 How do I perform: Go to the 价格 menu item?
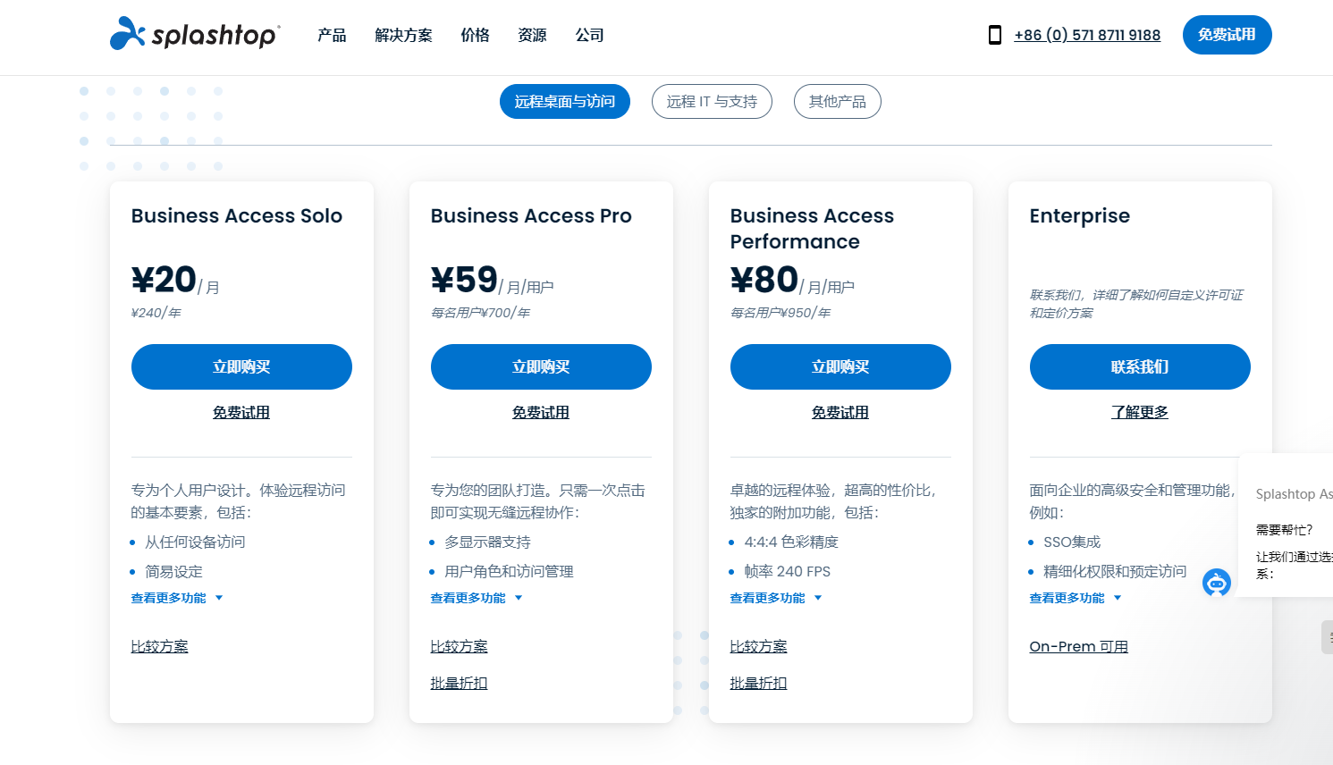point(475,35)
